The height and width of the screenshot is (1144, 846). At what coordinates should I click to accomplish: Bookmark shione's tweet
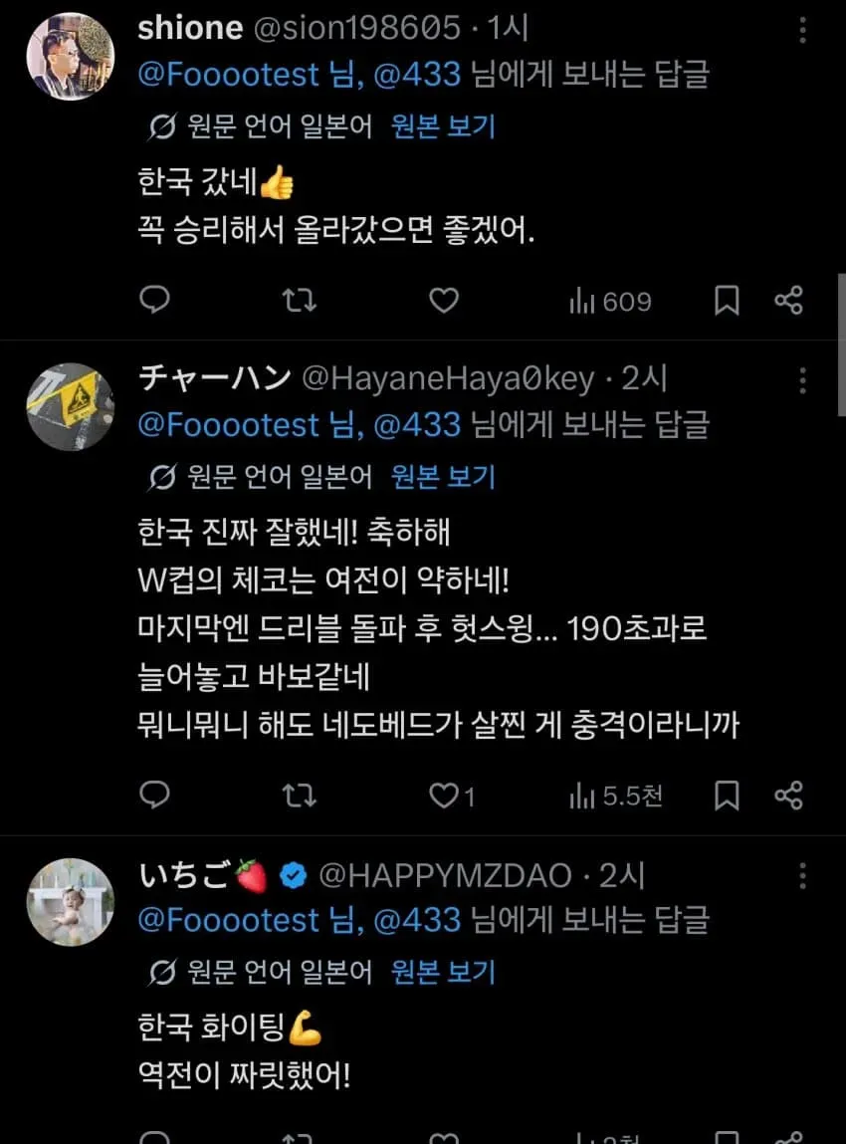[727, 300]
